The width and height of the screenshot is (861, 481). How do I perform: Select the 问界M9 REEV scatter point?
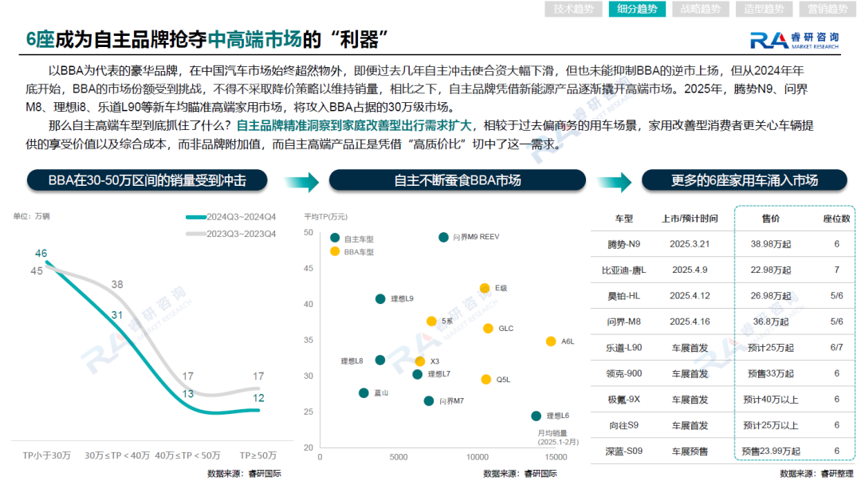point(444,238)
